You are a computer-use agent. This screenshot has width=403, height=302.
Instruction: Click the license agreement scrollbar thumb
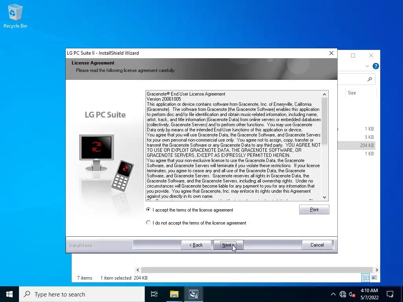click(324, 121)
